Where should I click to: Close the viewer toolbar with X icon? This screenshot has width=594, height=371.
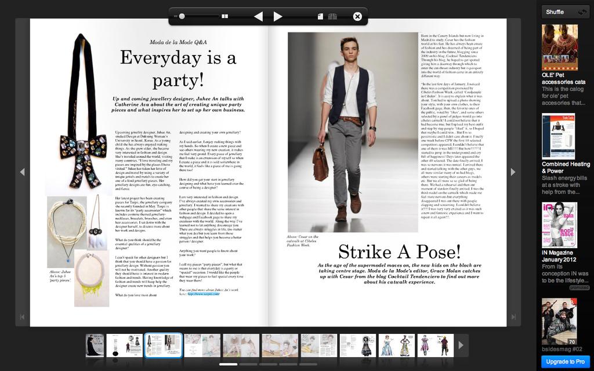(357, 16)
